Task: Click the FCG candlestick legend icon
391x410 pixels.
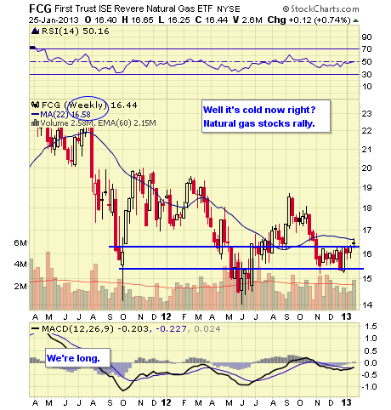Action: tap(35, 105)
